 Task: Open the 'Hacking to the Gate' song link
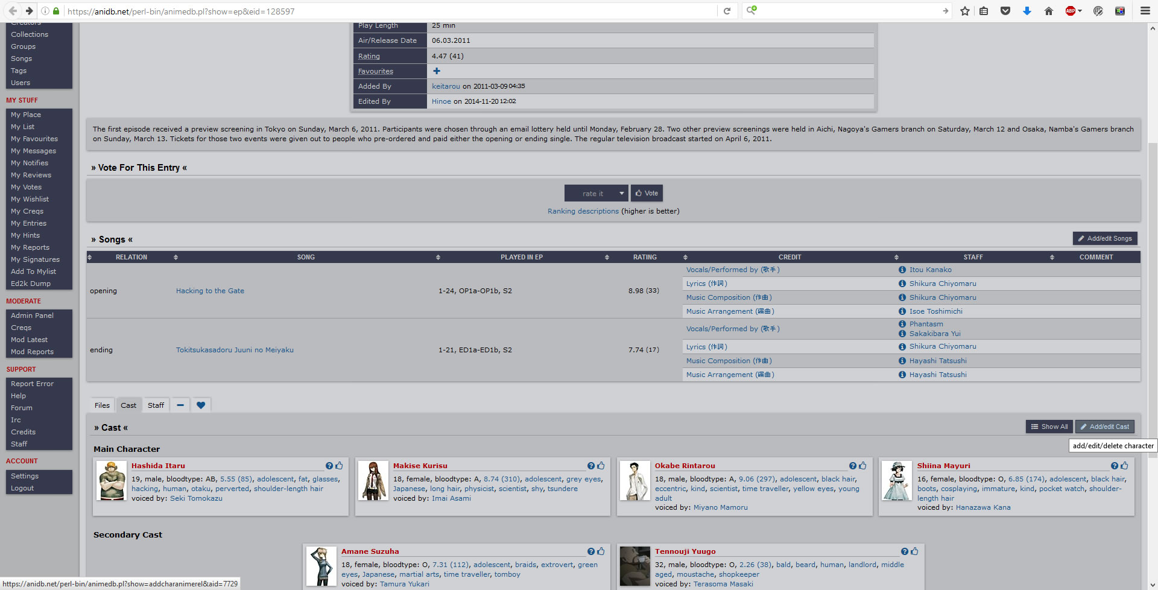pyautogui.click(x=210, y=291)
